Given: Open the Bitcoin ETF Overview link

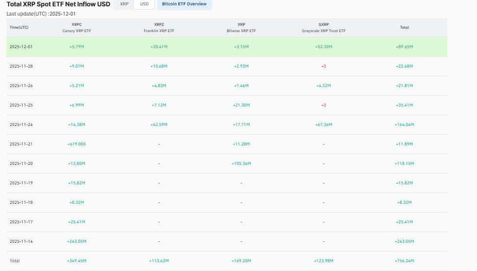Looking at the screenshot, I should click(184, 4).
